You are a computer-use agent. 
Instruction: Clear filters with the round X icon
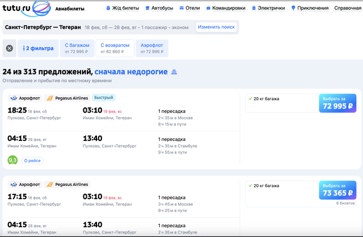(10, 48)
